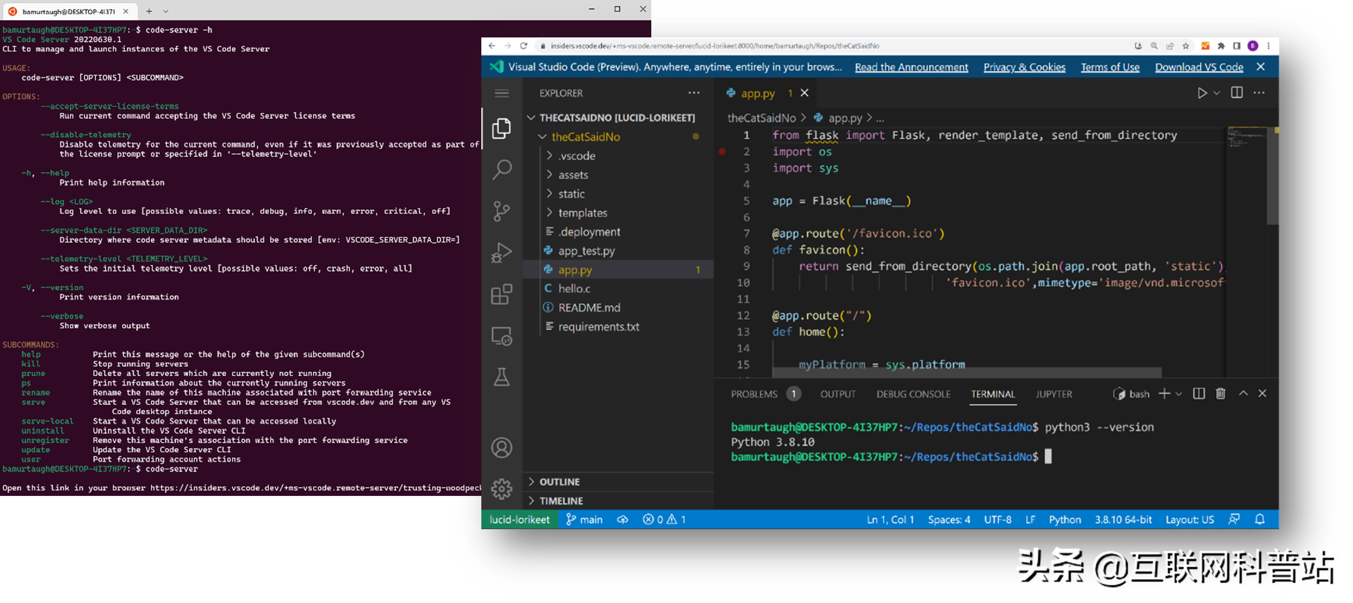The image size is (1353, 603).
Task: Split the editor right
Action: [x=1237, y=93]
